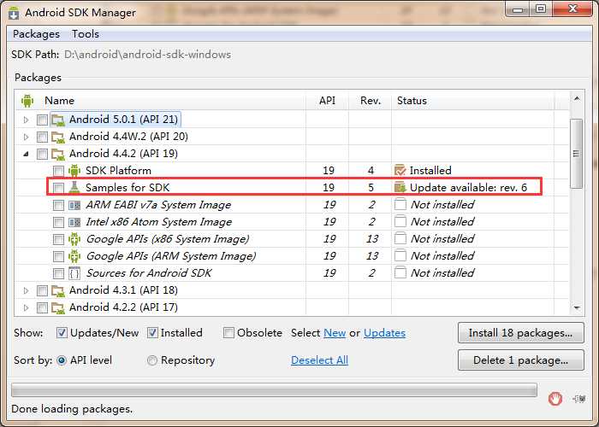Expand the Android 4.3.1 (API 18) node
599x427 pixels.
pos(26,291)
